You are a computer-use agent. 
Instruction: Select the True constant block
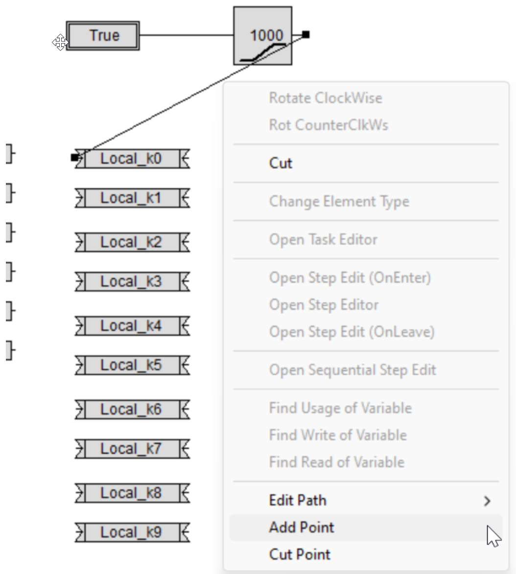[103, 36]
